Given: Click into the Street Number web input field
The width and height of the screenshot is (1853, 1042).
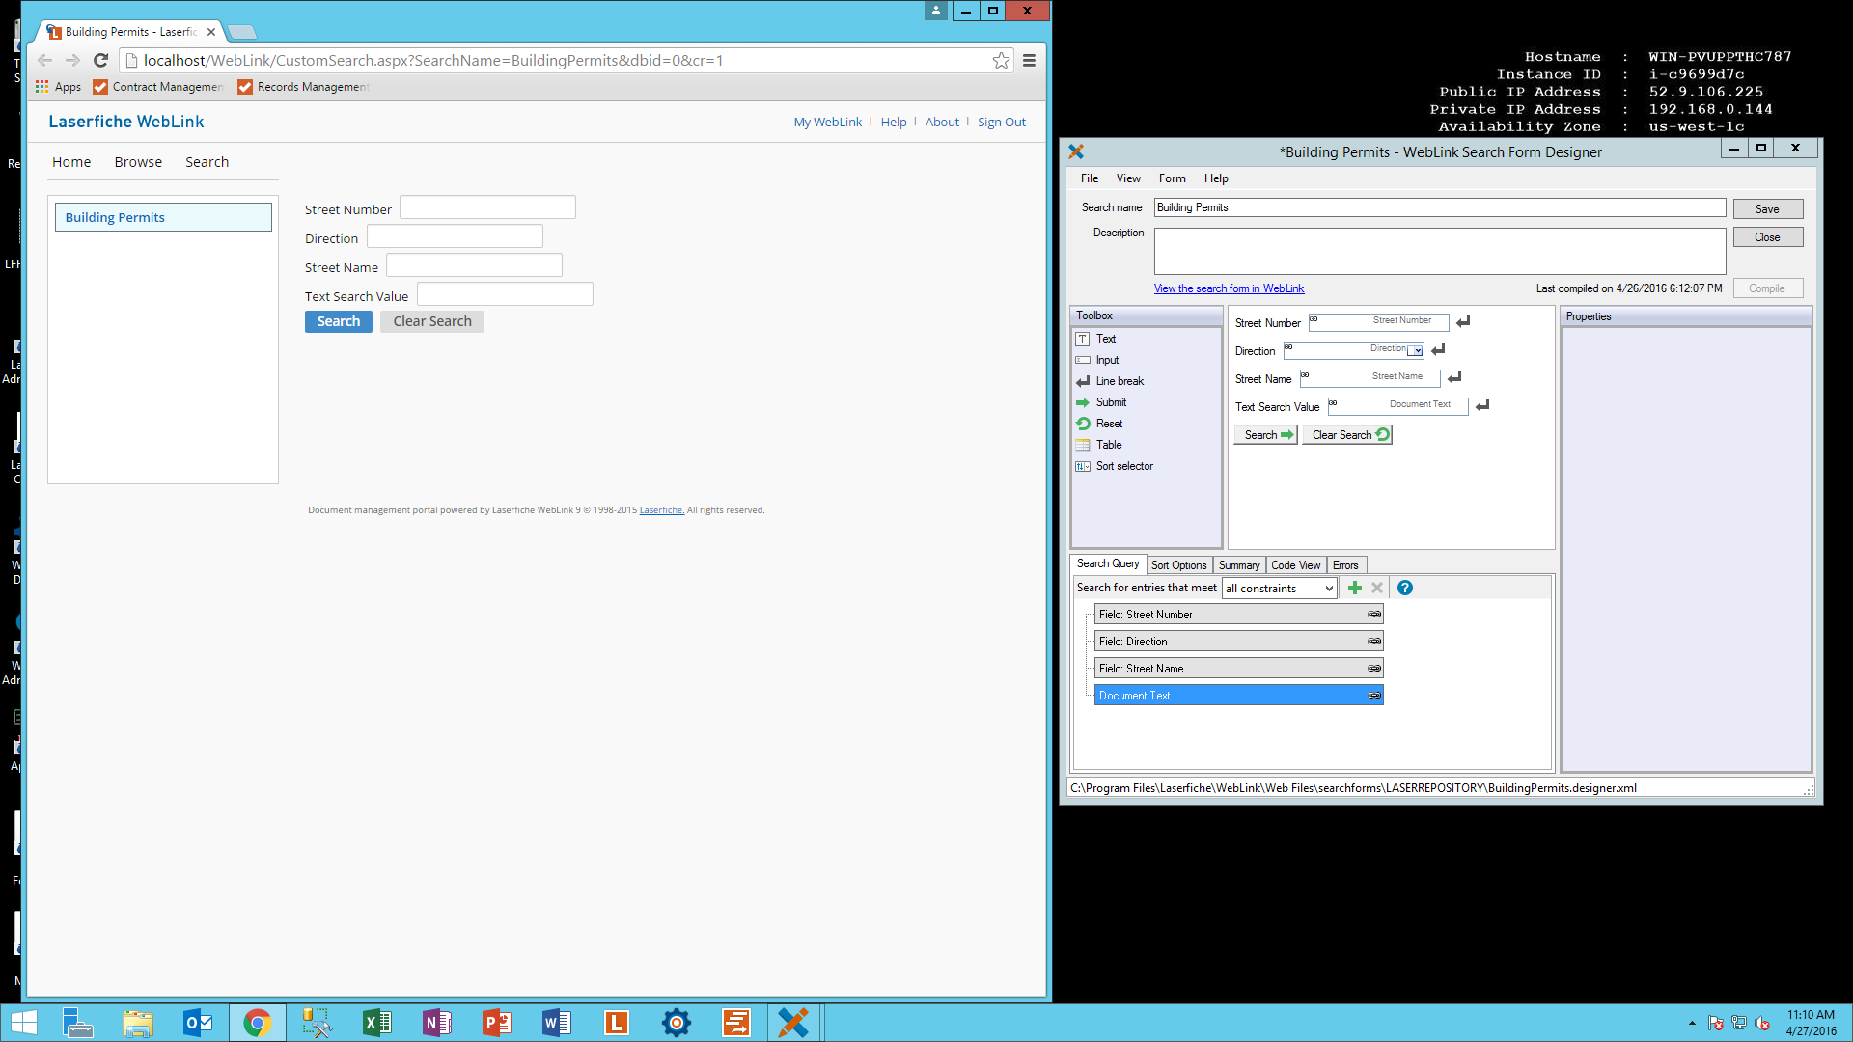Looking at the screenshot, I should tap(487, 208).
